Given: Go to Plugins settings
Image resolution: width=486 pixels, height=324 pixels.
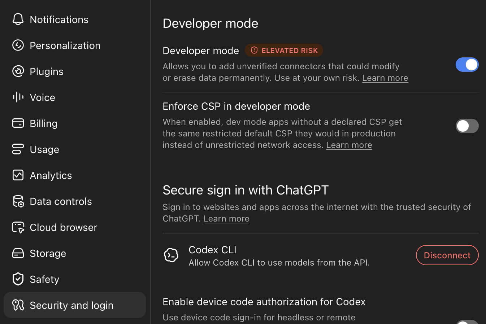Looking at the screenshot, I should [75, 71].
